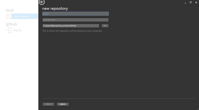Focus the NAME input field
Image resolution: width=199 pixels, height=110 pixels.
click(x=75, y=14)
